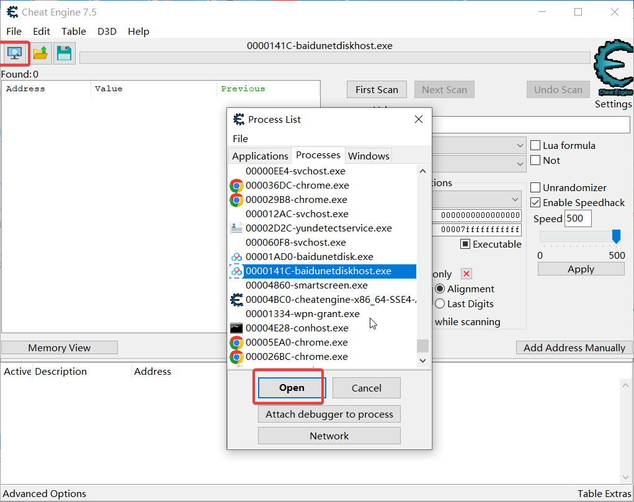Open the File menu
This screenshot has height=502, width=634.
coord(14,31)
